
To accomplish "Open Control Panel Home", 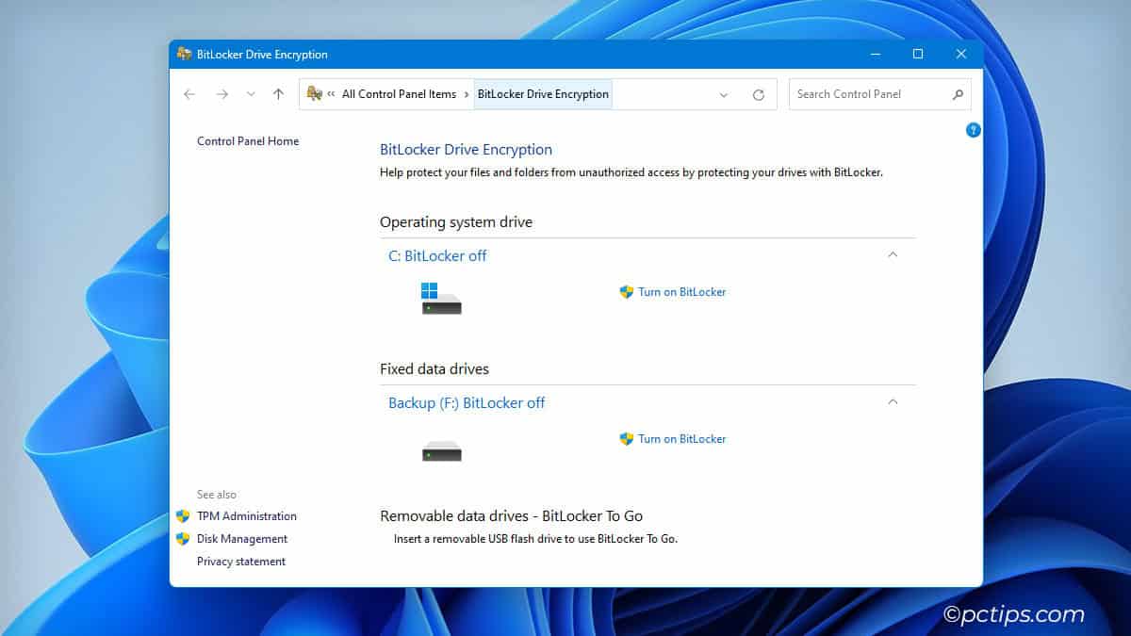I will click(248, 141).
